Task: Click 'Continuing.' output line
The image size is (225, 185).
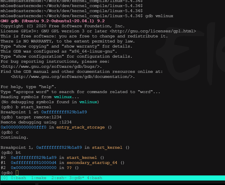Action: pos(14,137)
